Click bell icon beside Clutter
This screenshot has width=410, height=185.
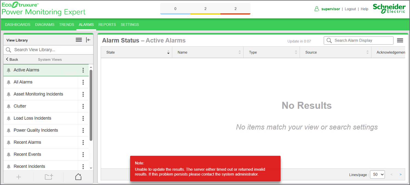tap(9, 106)
